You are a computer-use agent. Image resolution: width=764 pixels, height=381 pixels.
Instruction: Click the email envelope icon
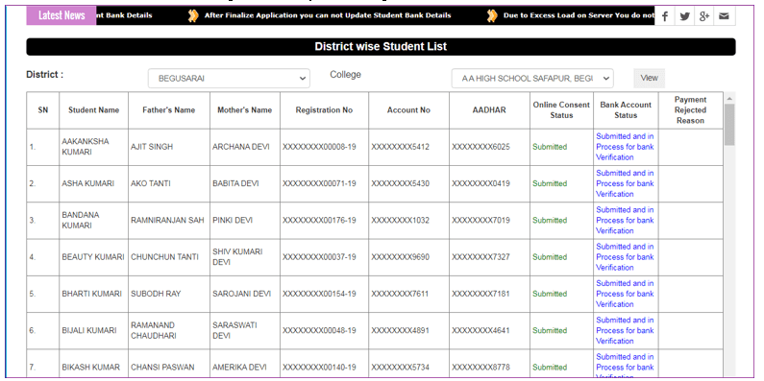point(724,16)
